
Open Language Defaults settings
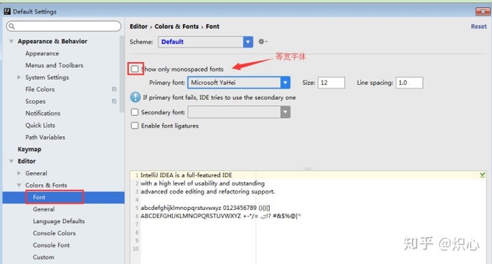59,221
